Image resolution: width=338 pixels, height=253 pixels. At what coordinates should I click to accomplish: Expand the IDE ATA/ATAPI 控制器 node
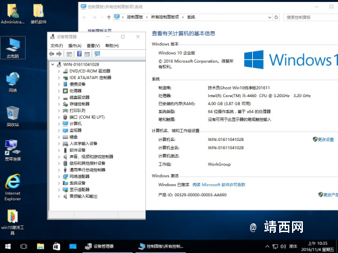[59, 78]
